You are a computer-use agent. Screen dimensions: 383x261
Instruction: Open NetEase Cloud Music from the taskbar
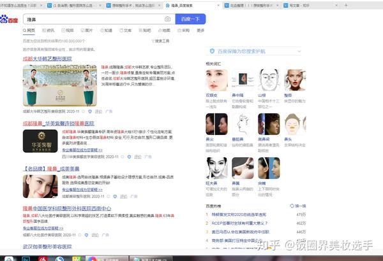43,259
